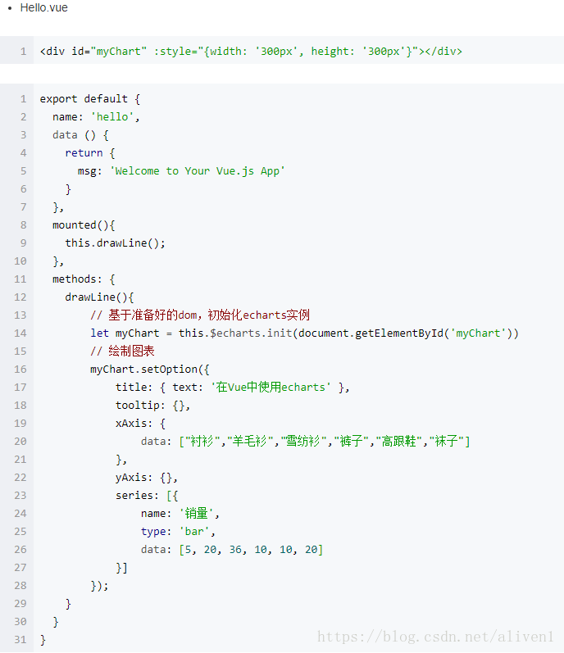Image resolution: width=564 pixels, height=653 pixels.
Task: Click the 'mounted(){' code line
Action: tap(84, 225)
